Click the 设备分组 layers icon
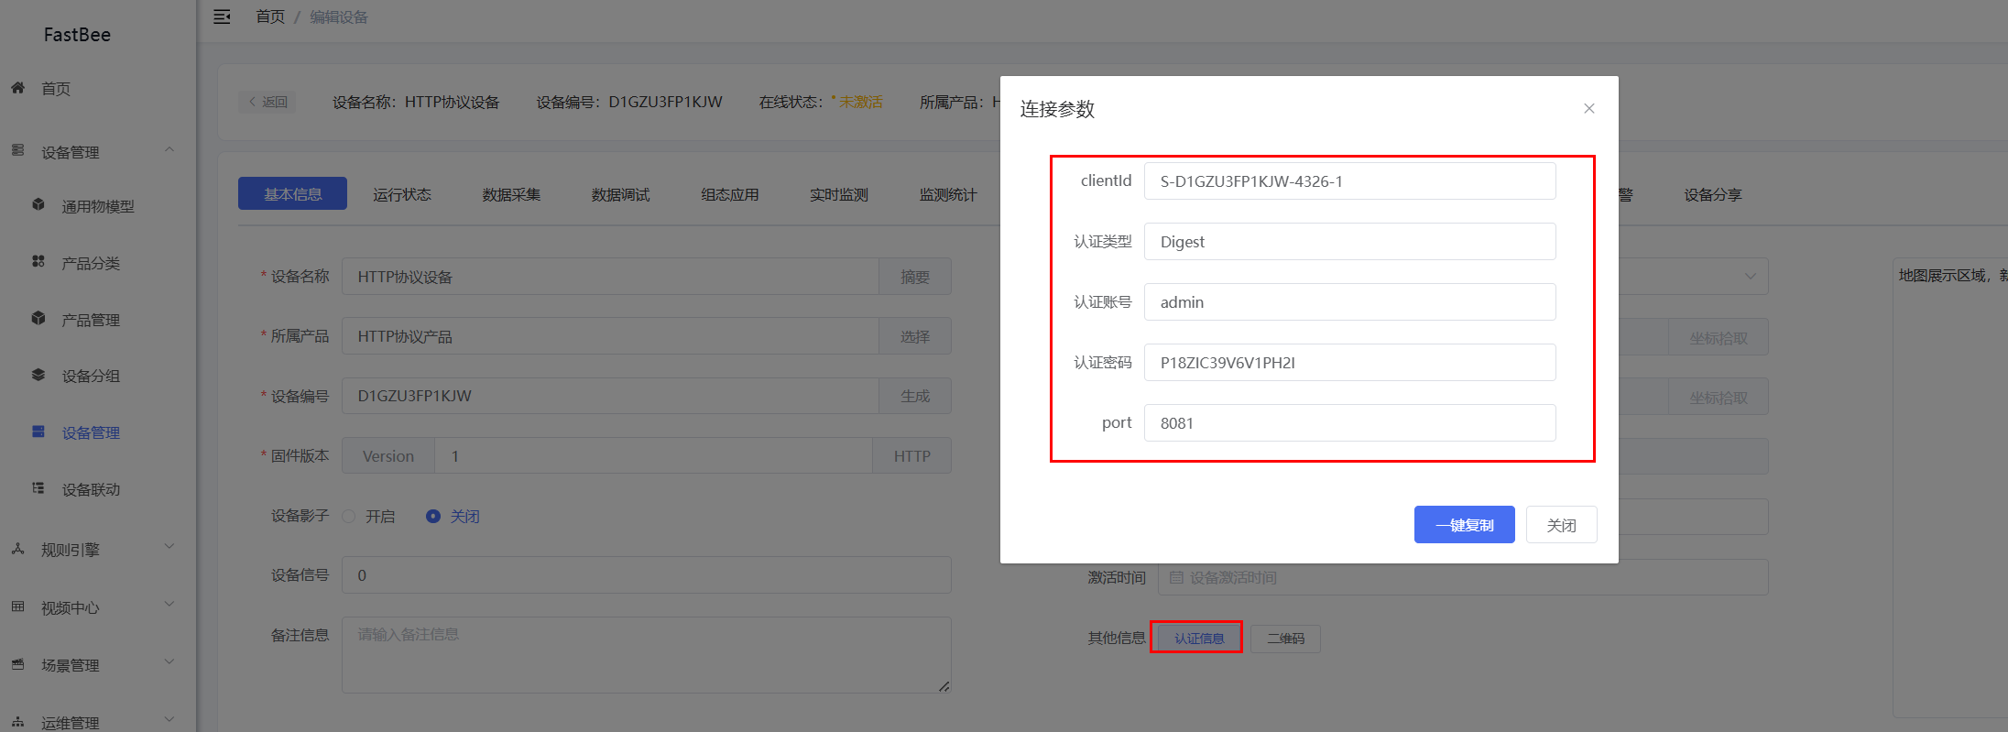The image size is (2008, 732). [38, 375]
